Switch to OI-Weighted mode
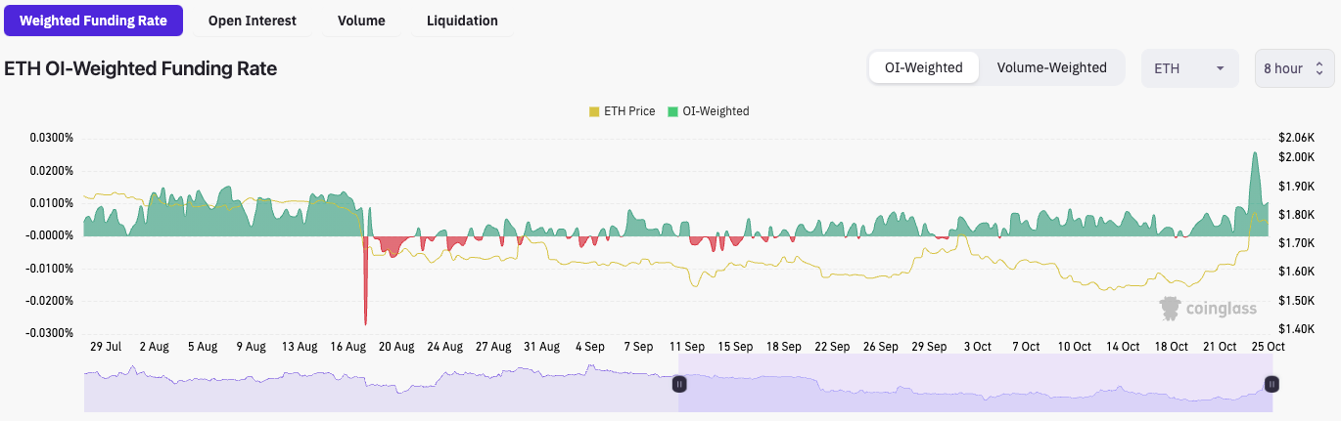Screen dimensions: 1341x421 (923, 68)
